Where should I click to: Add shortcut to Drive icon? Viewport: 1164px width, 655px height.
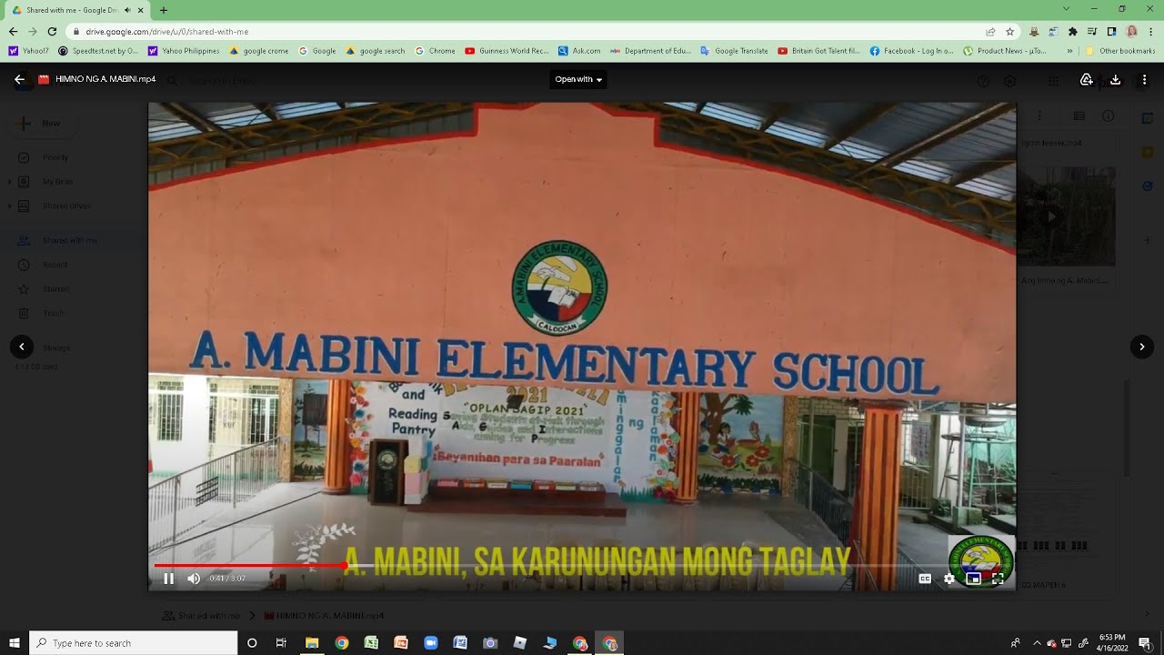(x=1086, y=80)
